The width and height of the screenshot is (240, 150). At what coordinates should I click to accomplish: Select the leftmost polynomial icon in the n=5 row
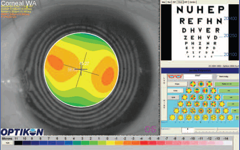180,104
